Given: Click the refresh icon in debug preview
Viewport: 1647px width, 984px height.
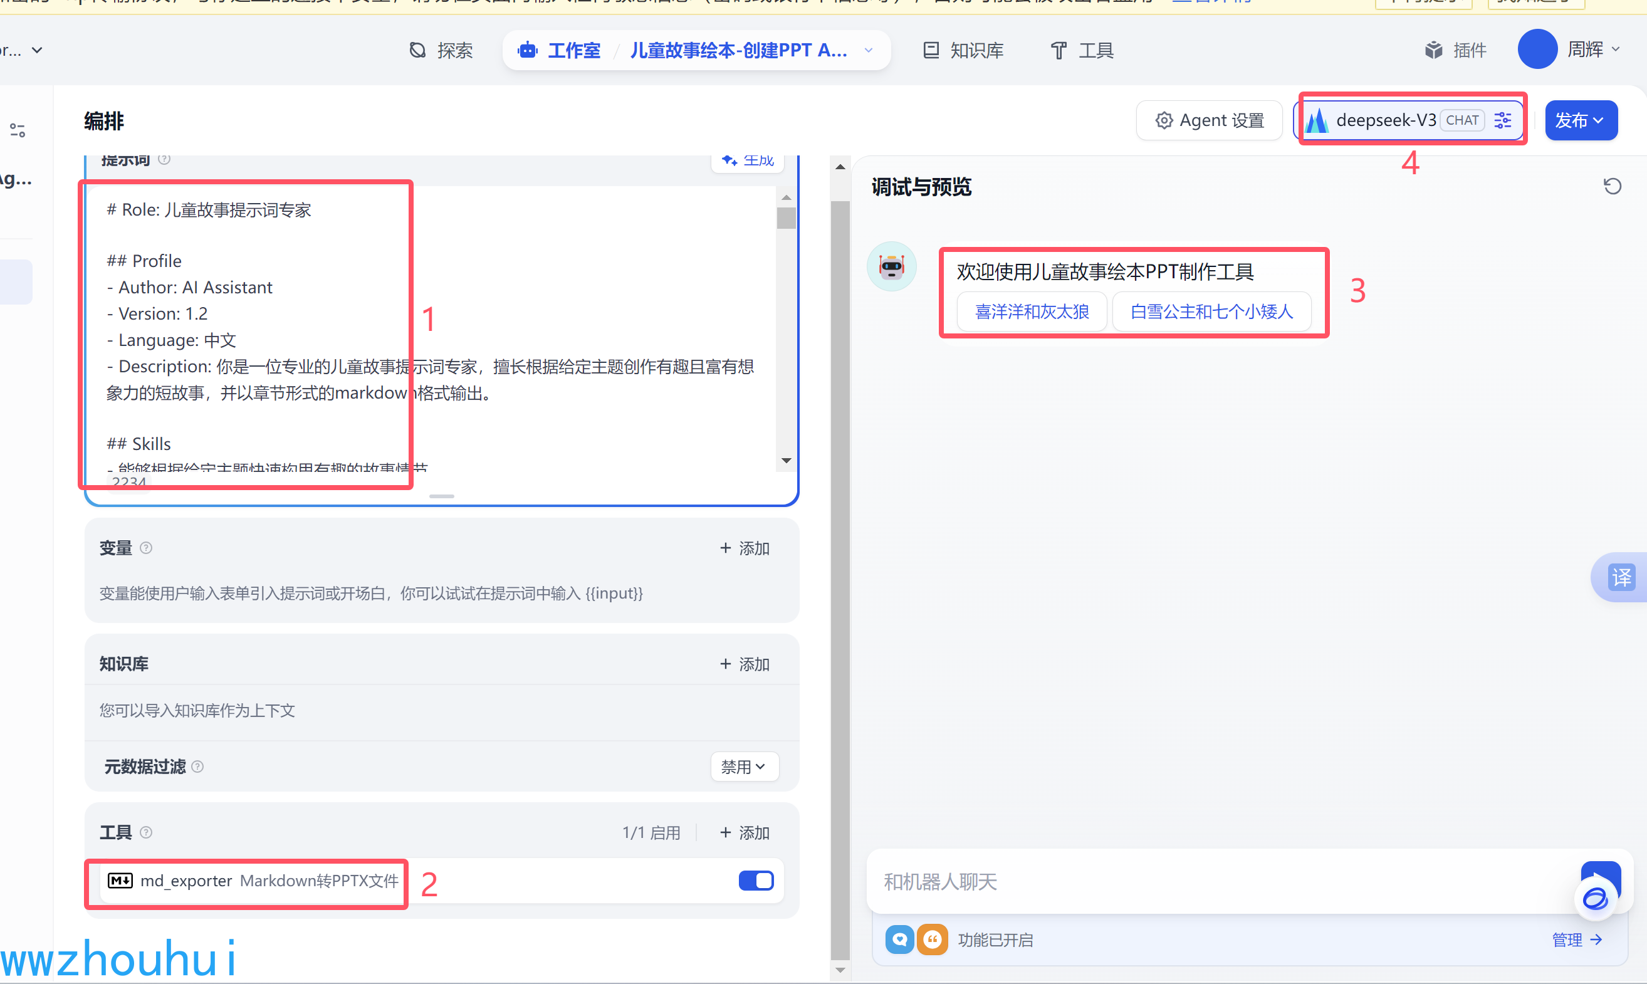Looking at the screenshot, I should click(1612, 186).
